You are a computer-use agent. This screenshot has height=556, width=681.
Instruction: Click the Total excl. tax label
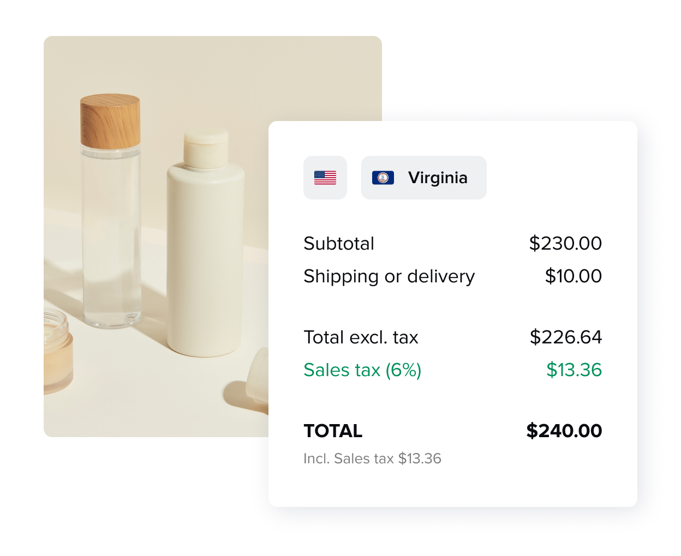361,337
